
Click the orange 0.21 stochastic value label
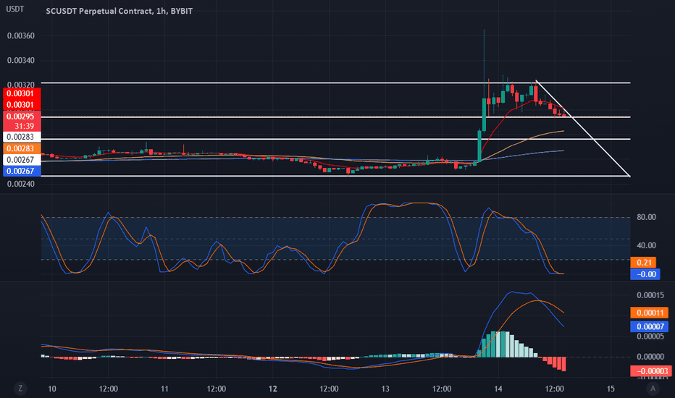click(644, 263)
